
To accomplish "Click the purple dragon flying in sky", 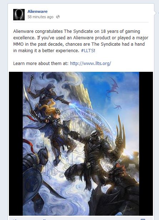I will click(113, 86).
